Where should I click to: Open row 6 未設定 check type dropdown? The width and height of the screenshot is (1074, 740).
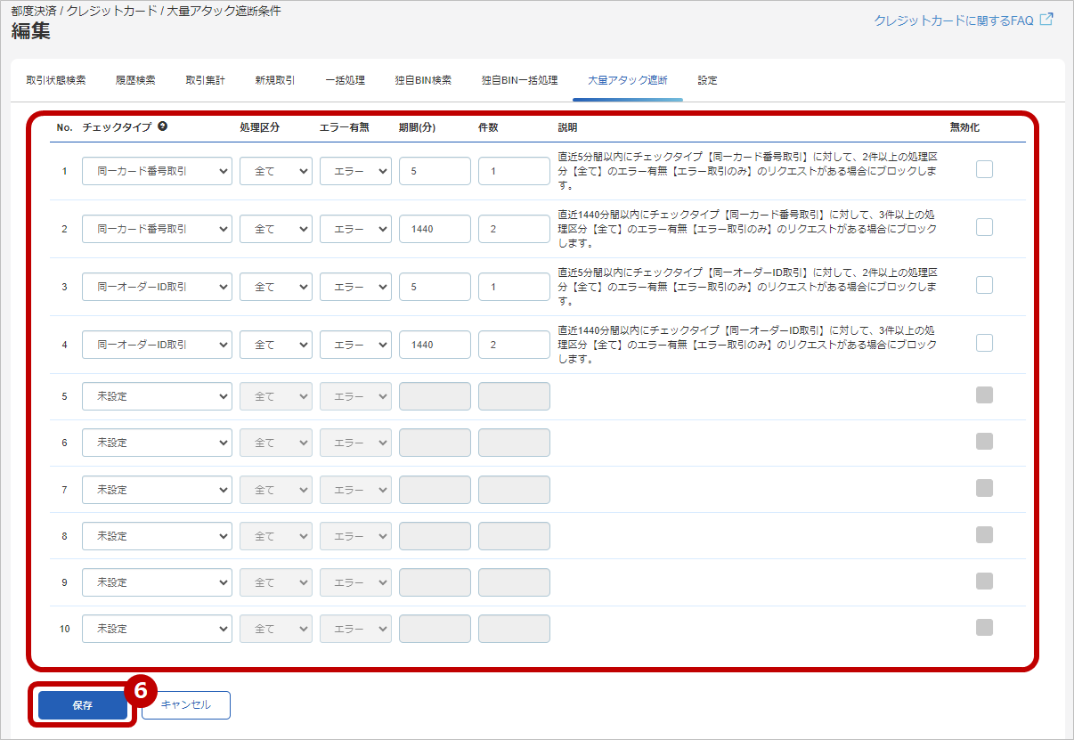click(157, 443)
